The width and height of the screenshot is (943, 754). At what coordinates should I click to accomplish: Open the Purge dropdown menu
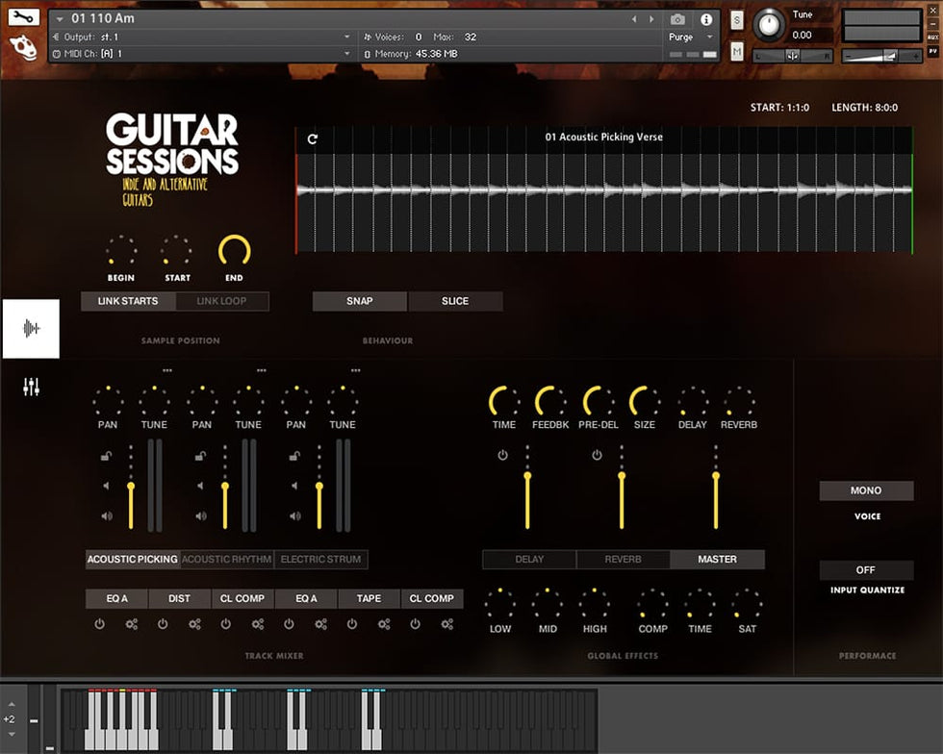coord(691,38)
